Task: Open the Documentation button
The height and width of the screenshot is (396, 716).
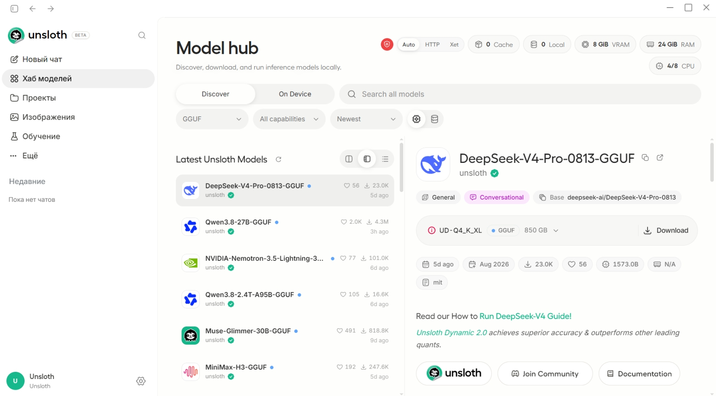Action: (639, 374)
